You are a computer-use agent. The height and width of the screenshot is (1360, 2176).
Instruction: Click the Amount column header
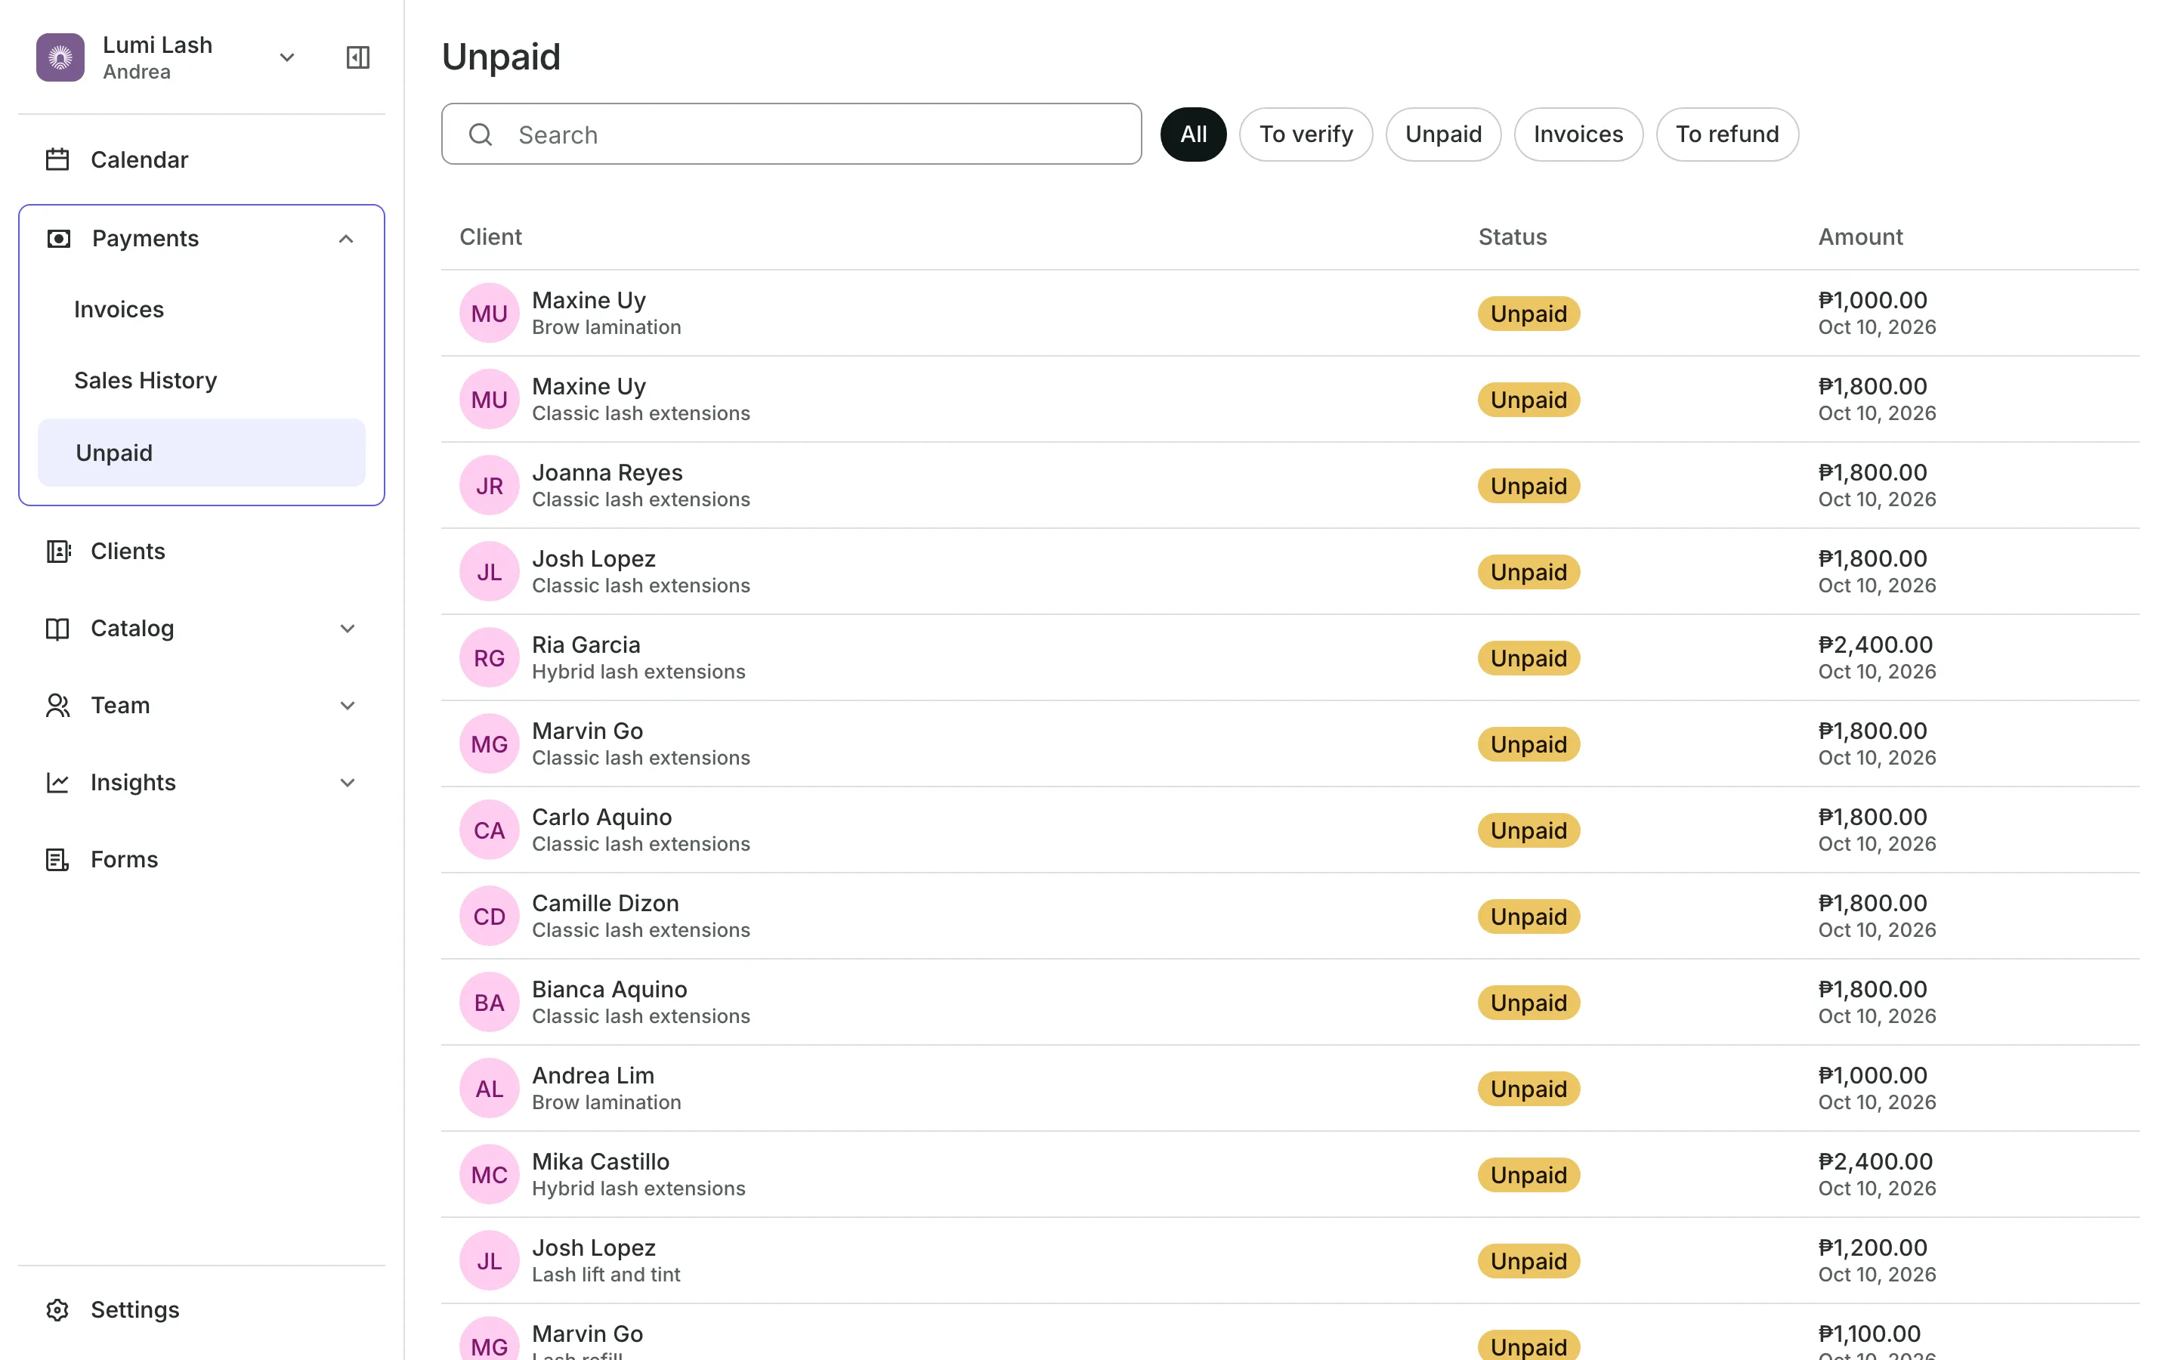[1860, 236]
